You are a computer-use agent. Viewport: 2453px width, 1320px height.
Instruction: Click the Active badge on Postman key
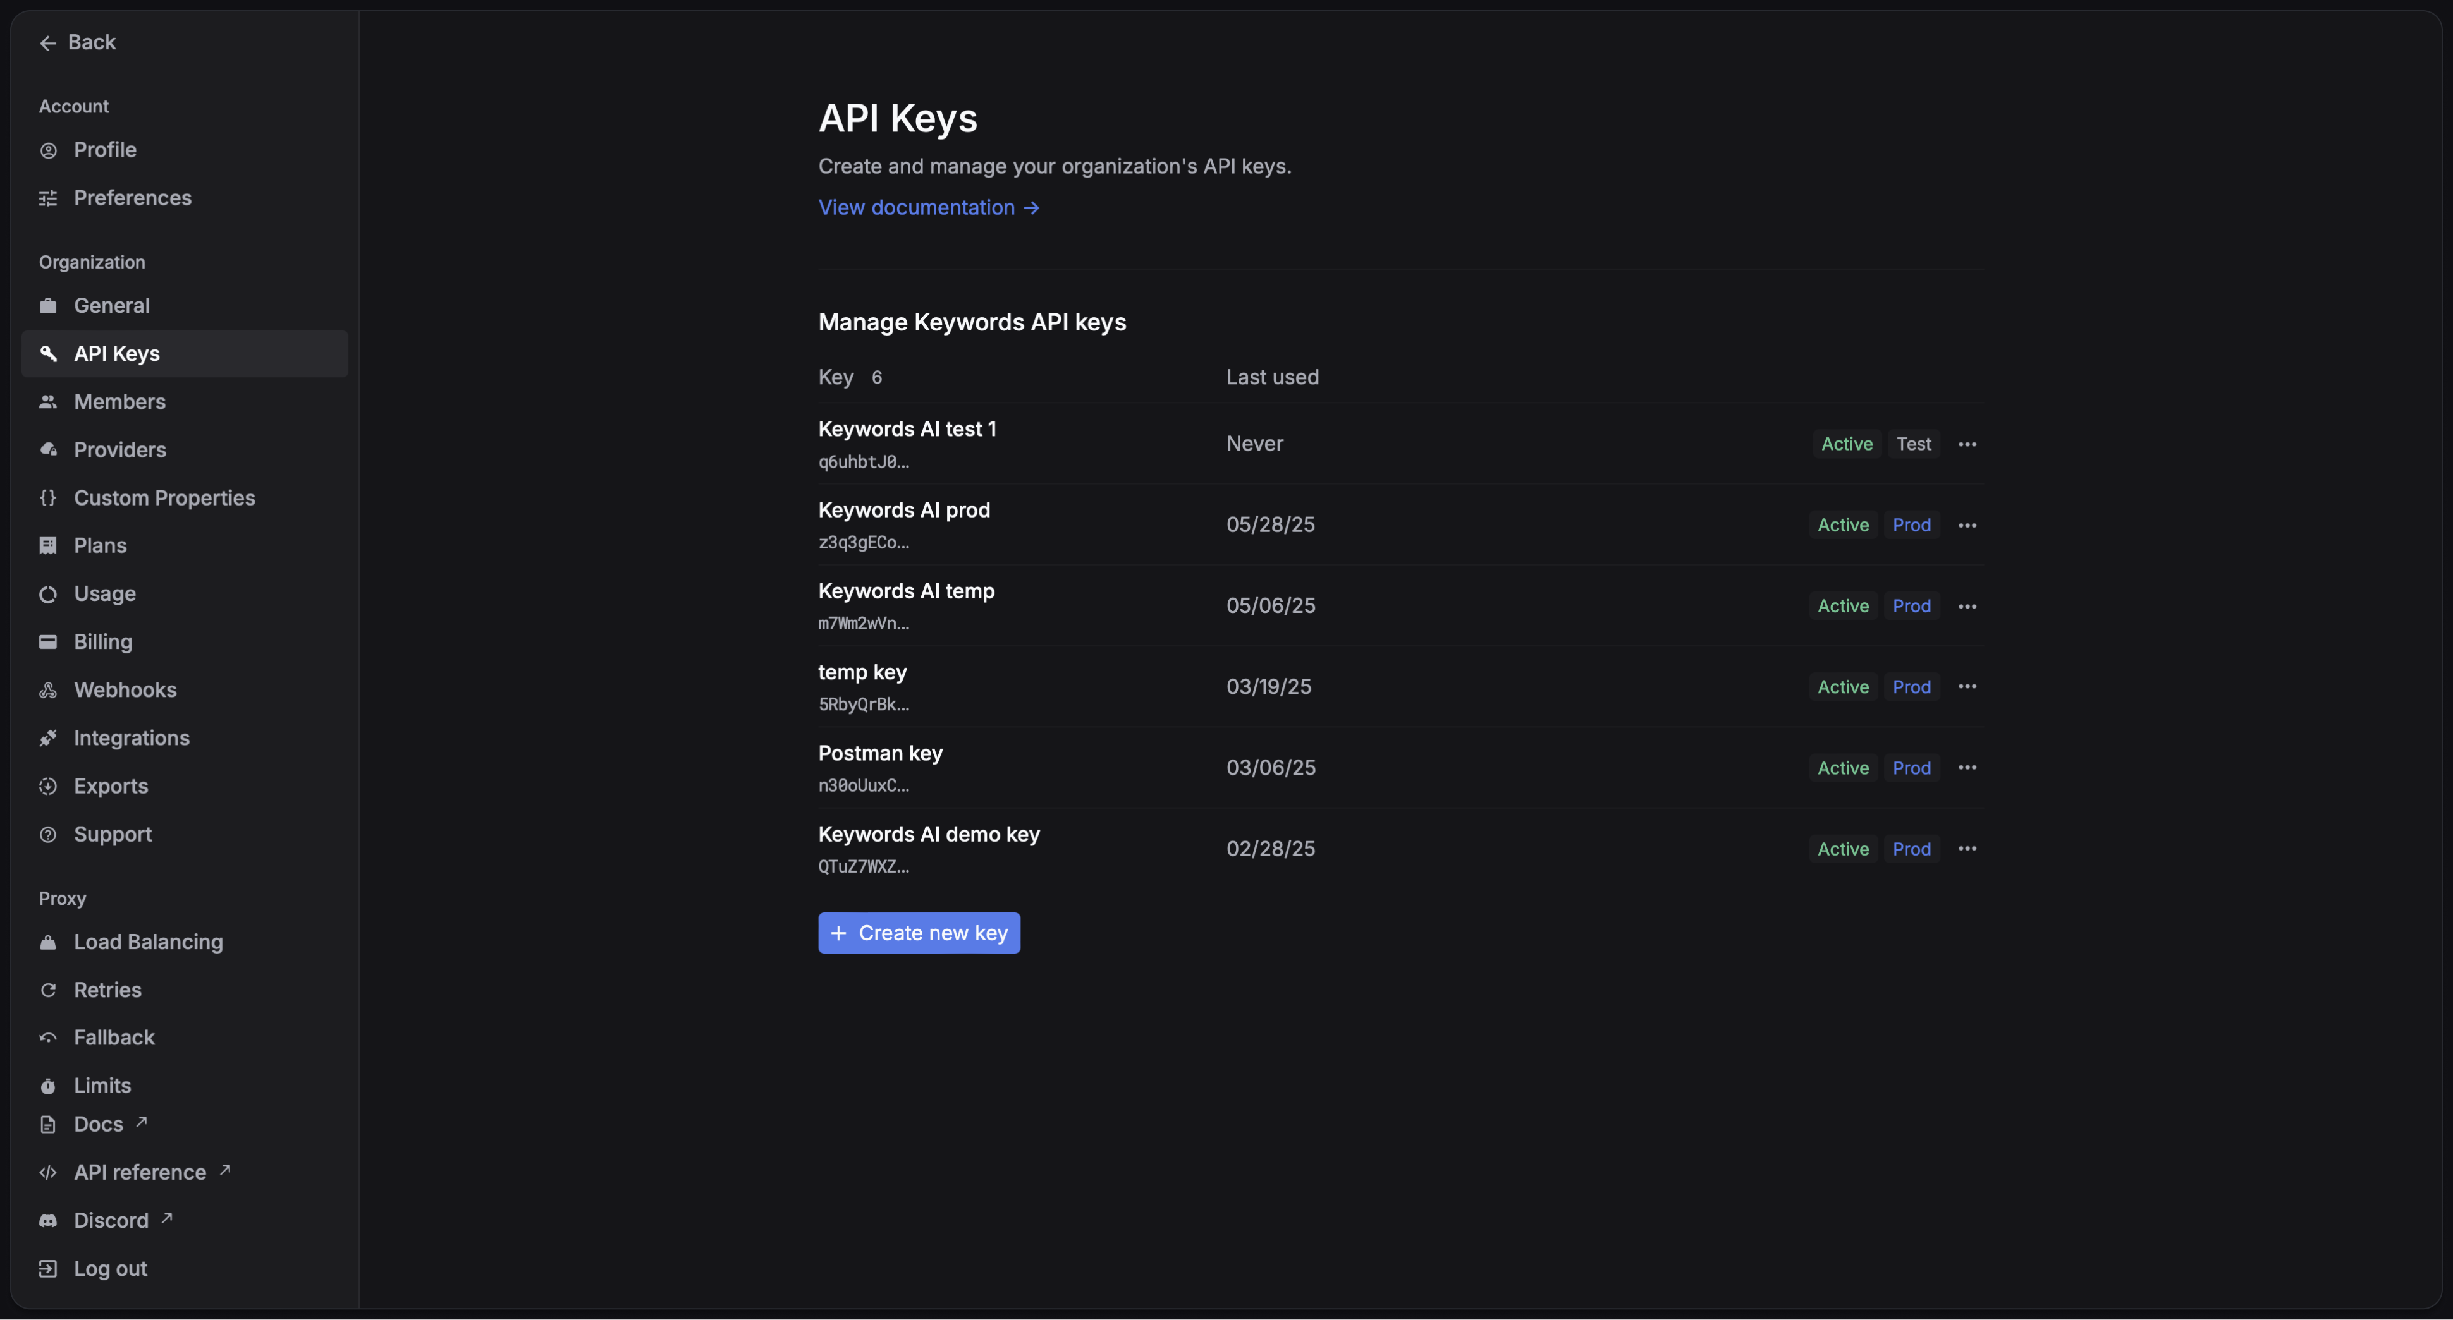coord(1843,768)
